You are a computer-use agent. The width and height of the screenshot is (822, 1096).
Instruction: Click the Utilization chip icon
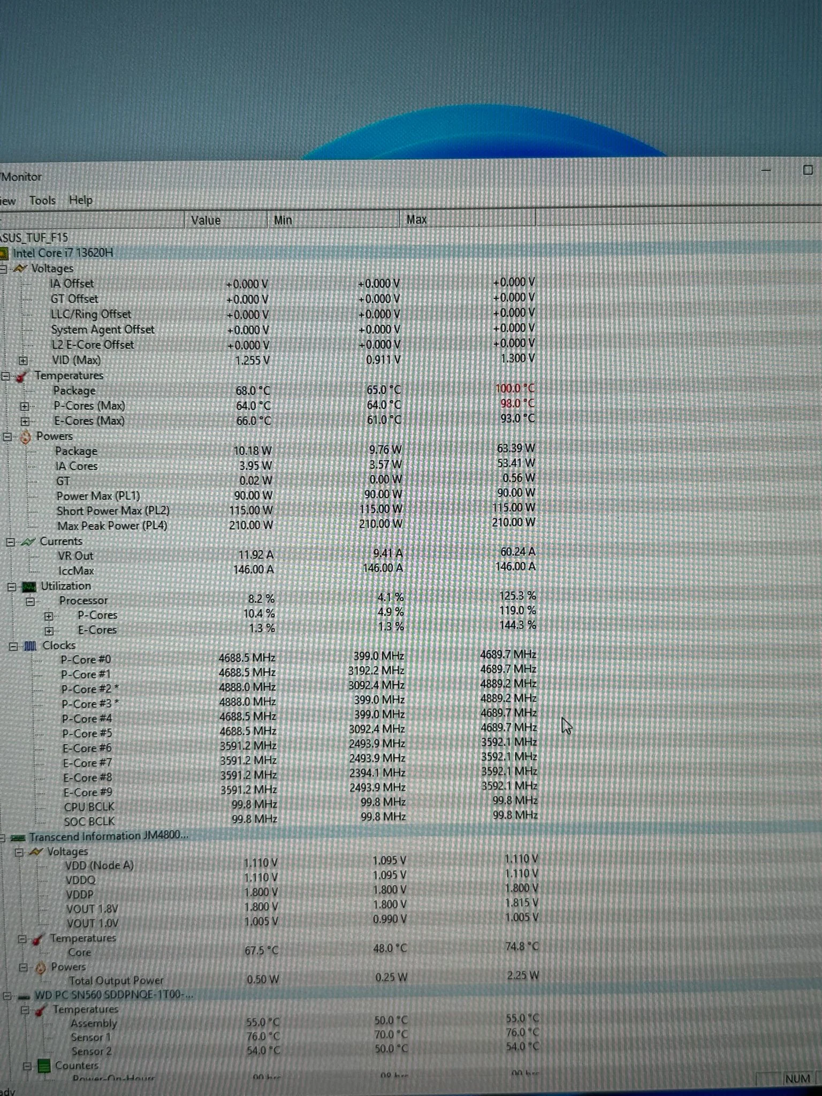click(x=29, y=587)
